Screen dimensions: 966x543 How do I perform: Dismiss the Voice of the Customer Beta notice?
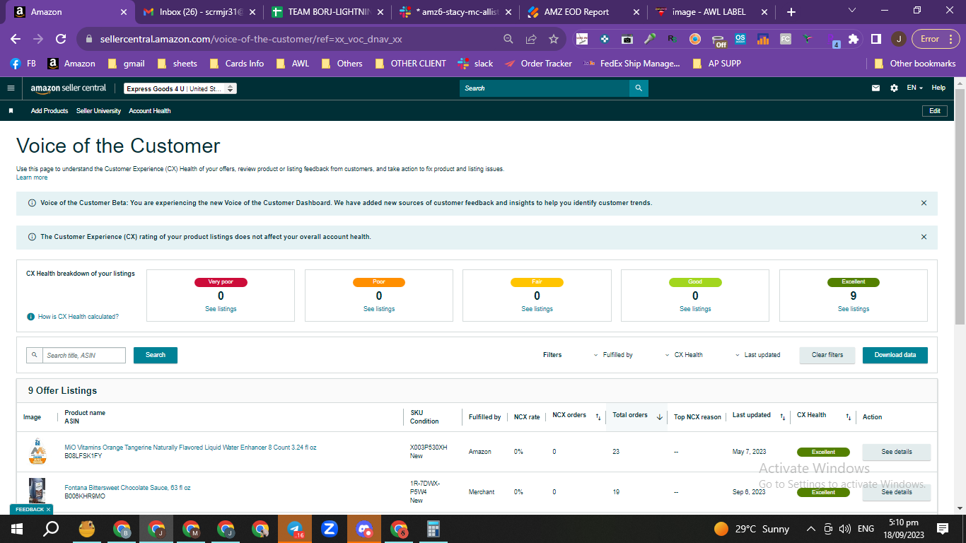(x=924, y=203)
